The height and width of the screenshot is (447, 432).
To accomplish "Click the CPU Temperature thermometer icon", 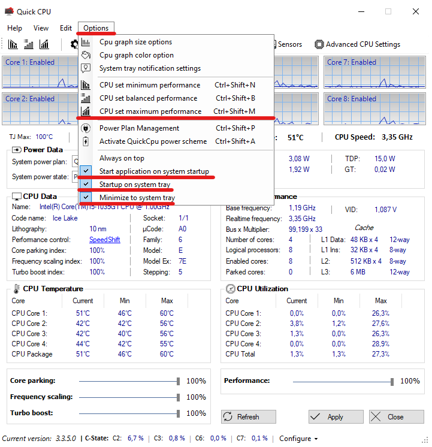I will (17, 289).
